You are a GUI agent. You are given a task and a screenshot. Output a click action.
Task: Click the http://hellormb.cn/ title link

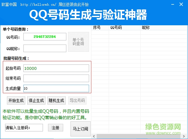pos(38,4)
